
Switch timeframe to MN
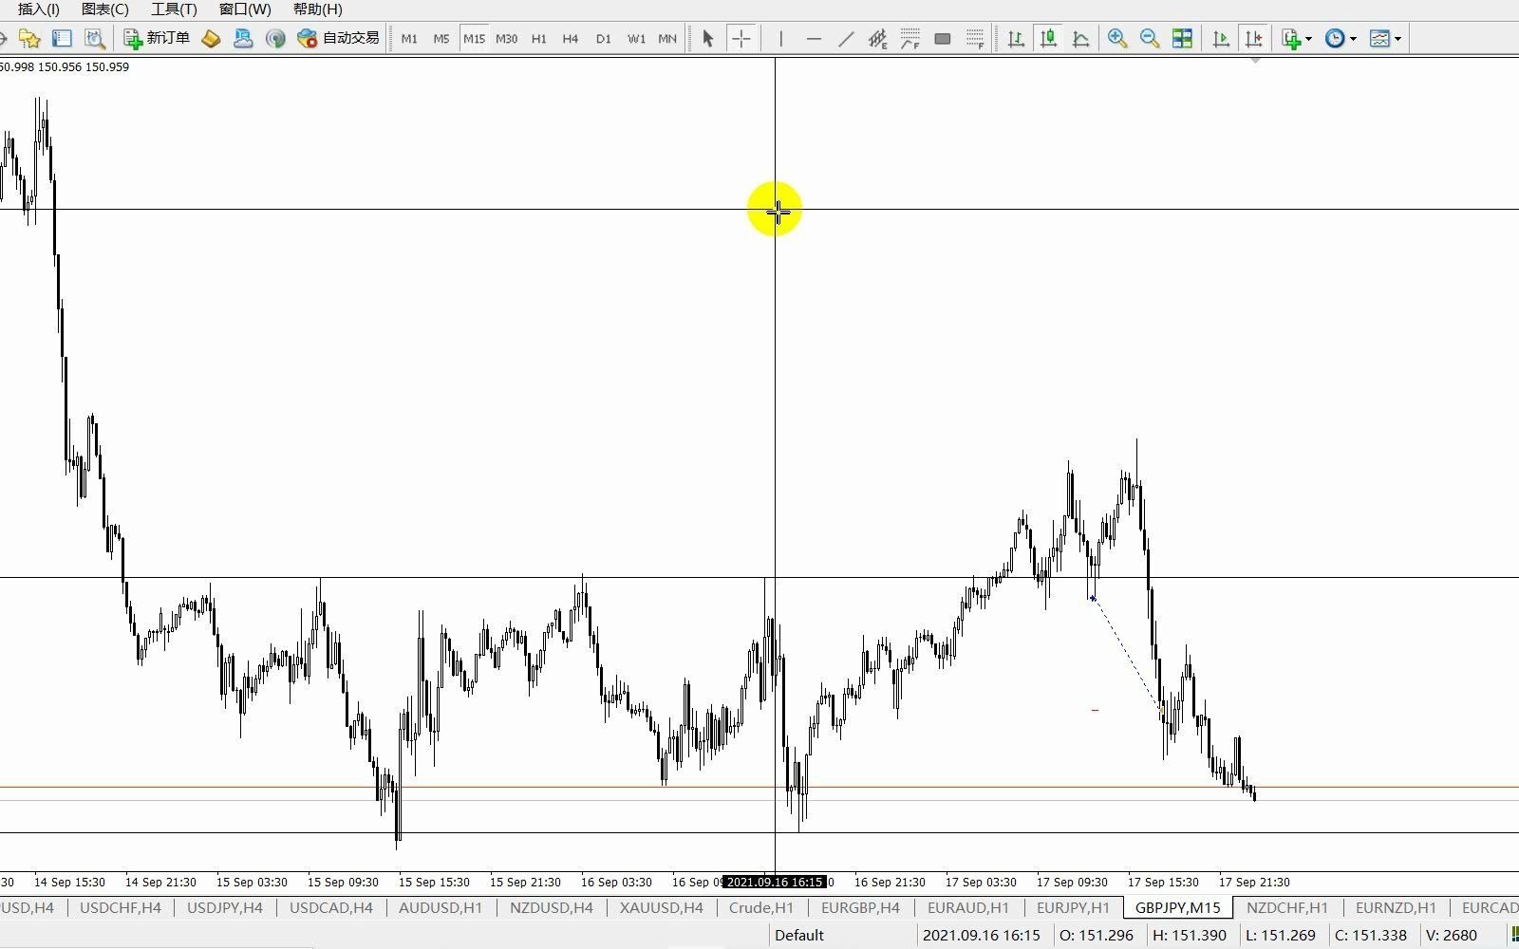click(x=667, y=39)
